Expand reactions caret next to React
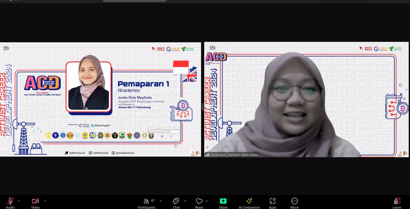410x209 pixels. [x=207, y=201]
